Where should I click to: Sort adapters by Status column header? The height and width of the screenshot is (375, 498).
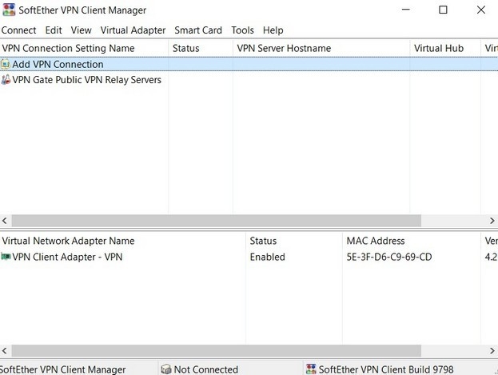294,241
